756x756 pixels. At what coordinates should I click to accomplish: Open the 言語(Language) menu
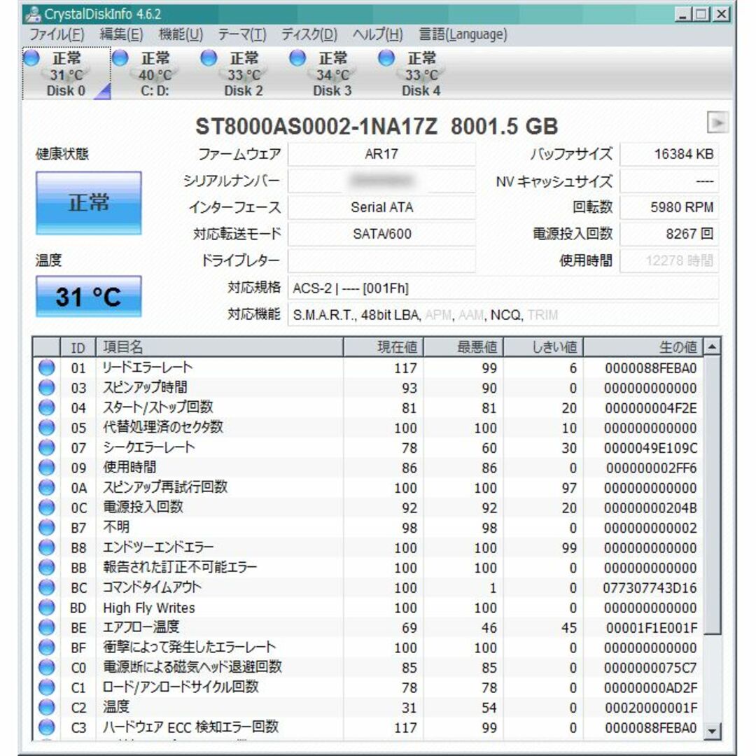coord(463,35)
